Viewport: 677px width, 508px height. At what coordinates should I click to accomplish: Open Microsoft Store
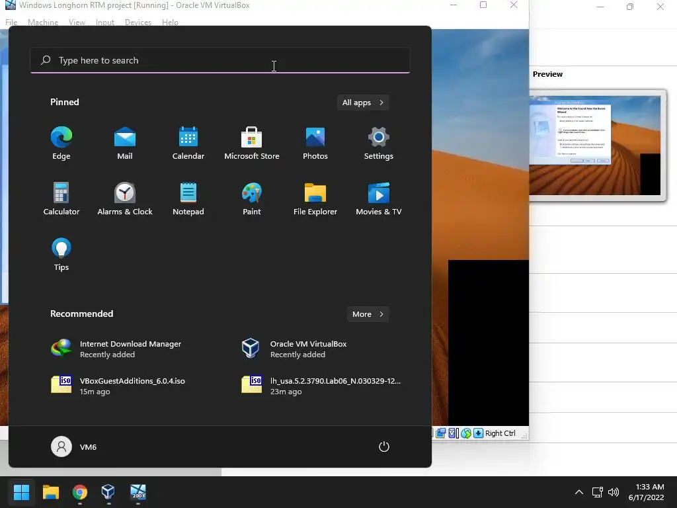click(252, 144)
